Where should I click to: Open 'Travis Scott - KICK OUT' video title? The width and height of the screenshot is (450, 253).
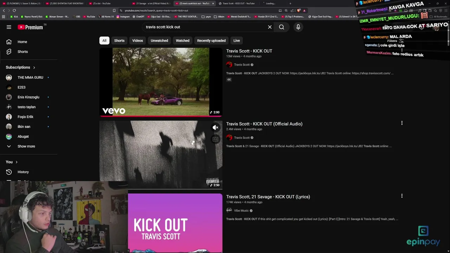(249, 51)
